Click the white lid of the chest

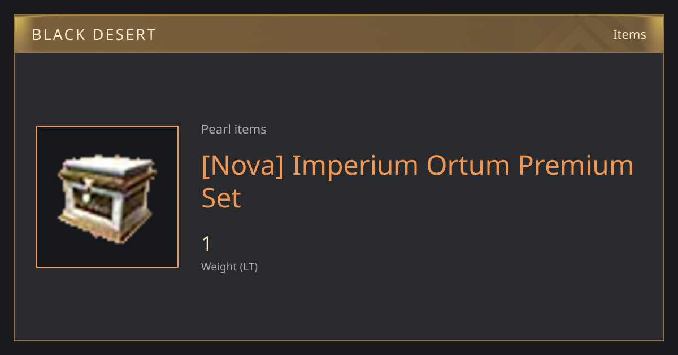[x=106, y=167]
